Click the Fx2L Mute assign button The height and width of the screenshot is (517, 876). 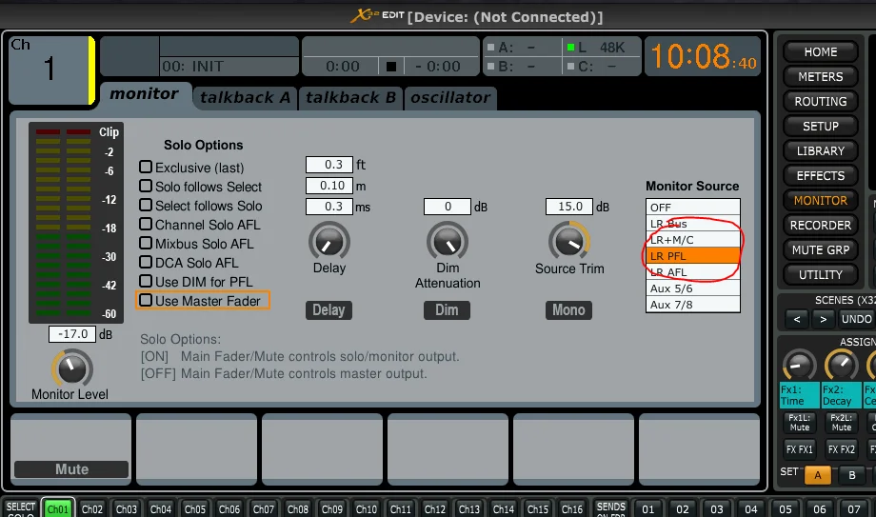tap(842, 423)
